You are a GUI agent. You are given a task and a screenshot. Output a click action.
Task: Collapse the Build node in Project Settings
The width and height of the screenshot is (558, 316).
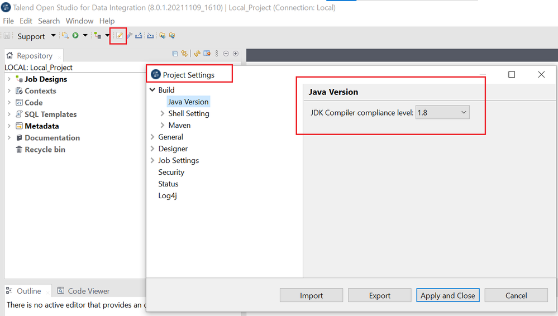(x=152, y=90)
